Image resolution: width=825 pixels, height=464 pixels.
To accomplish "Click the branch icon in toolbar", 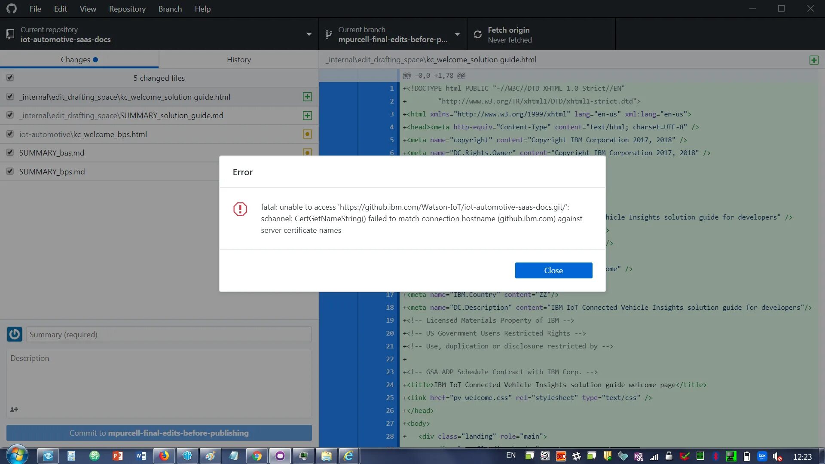I will pos(329,34).
